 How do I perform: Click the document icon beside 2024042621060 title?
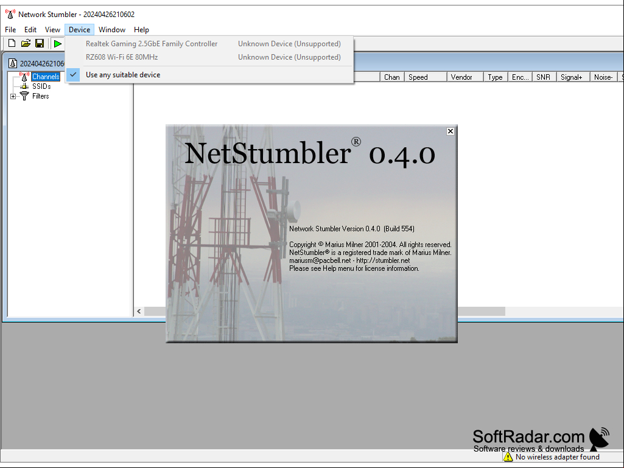pyautogui.click(x=13, y=63)
